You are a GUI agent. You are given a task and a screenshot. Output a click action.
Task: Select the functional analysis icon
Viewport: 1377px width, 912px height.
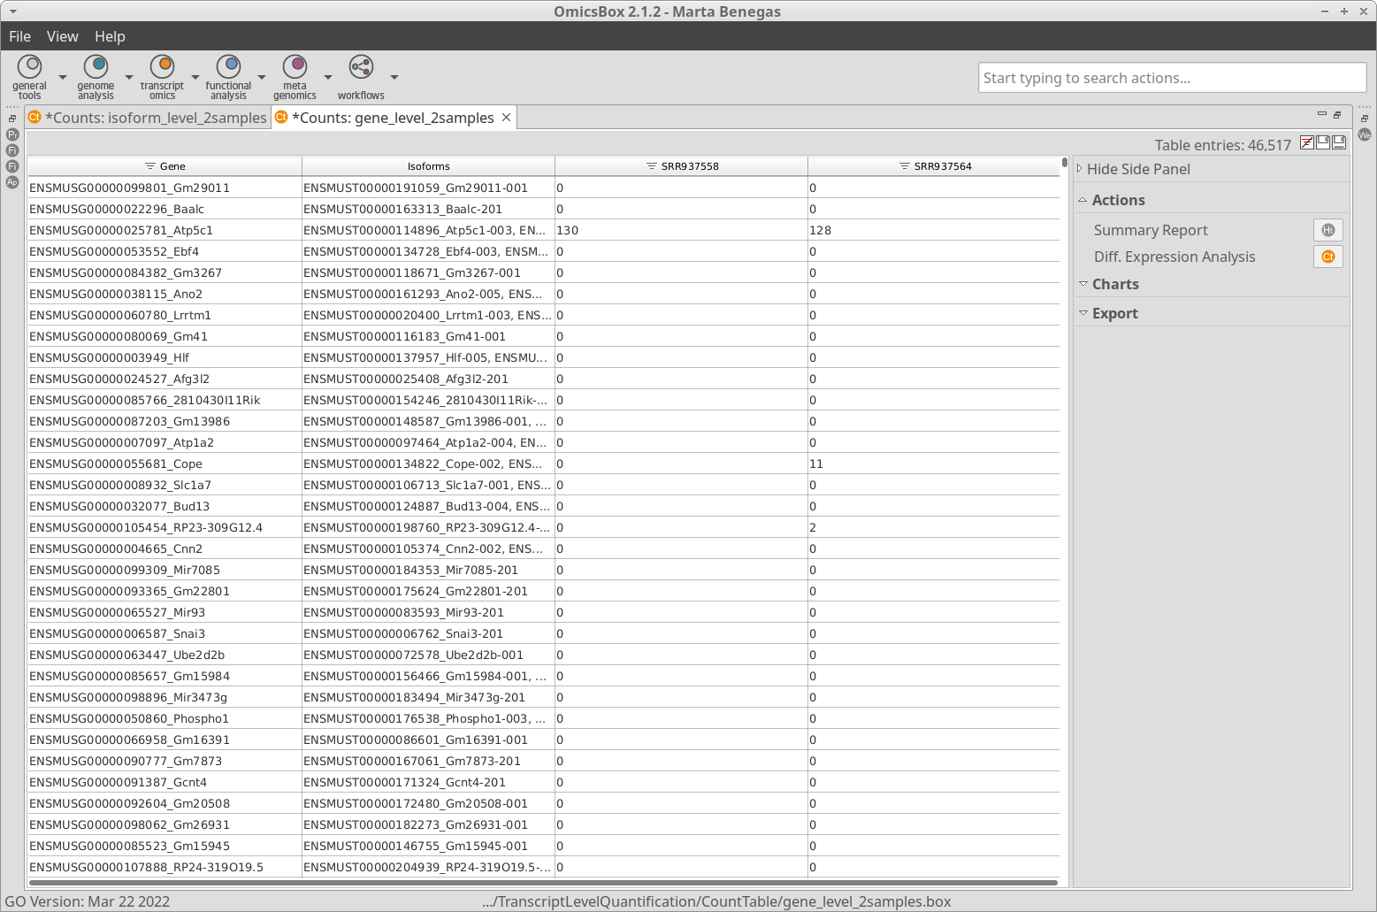tap(228, 68)
